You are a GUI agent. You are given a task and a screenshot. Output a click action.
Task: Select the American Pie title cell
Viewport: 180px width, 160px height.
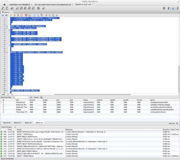pyautogui.click(x=21, y=105)
